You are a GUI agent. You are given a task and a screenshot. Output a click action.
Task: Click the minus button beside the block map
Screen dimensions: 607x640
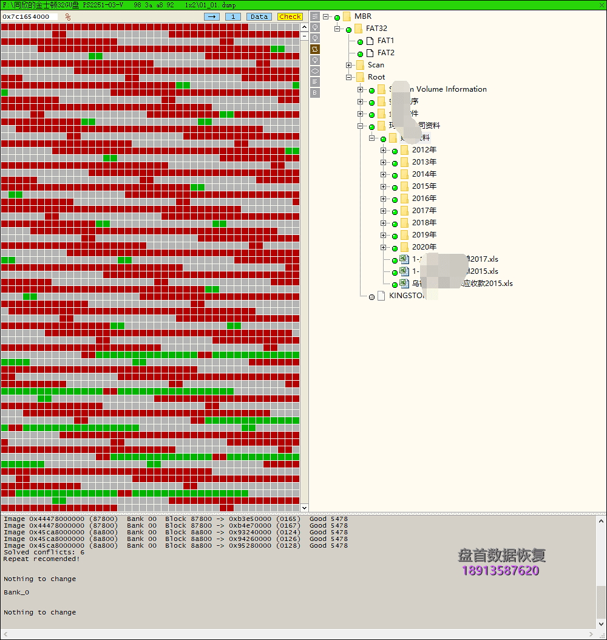click(x=304, y=36)
